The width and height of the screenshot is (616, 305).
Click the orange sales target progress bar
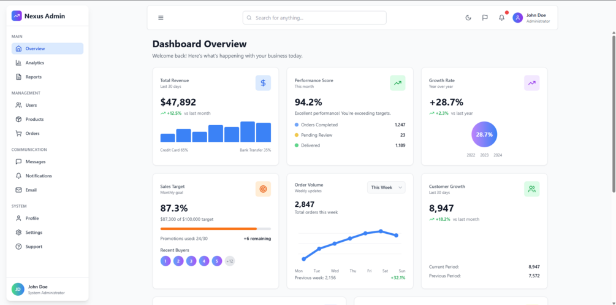coord(215,229)
